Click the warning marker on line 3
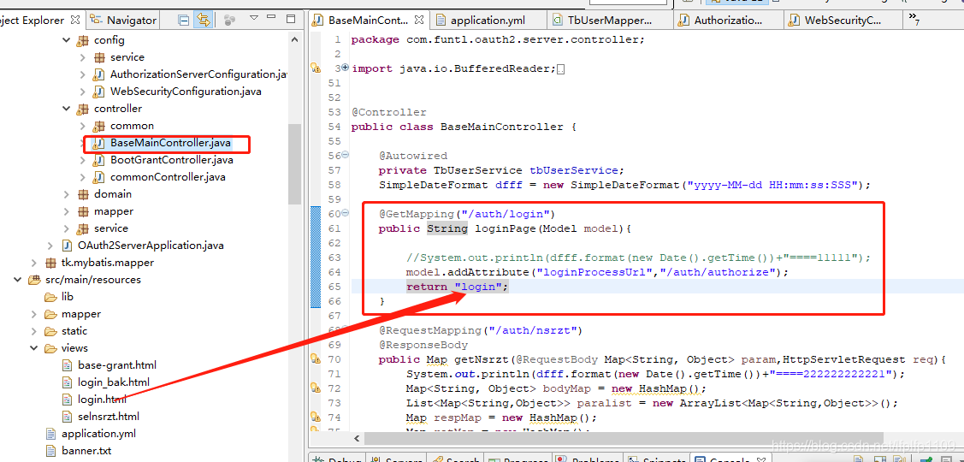This screenshot has width=964, height=462. click(316, 68)
